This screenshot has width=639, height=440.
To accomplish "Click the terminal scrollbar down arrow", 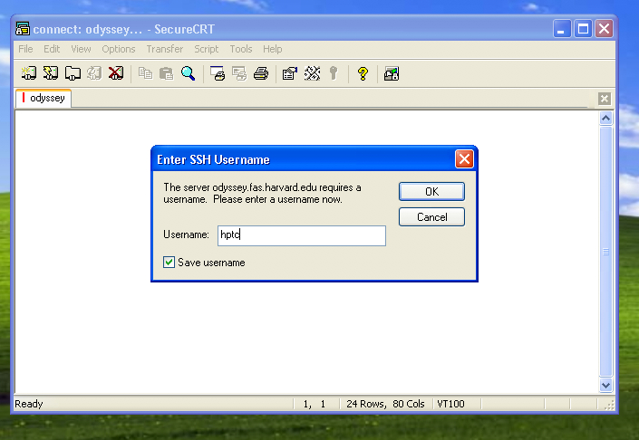I will pos(606,385).
